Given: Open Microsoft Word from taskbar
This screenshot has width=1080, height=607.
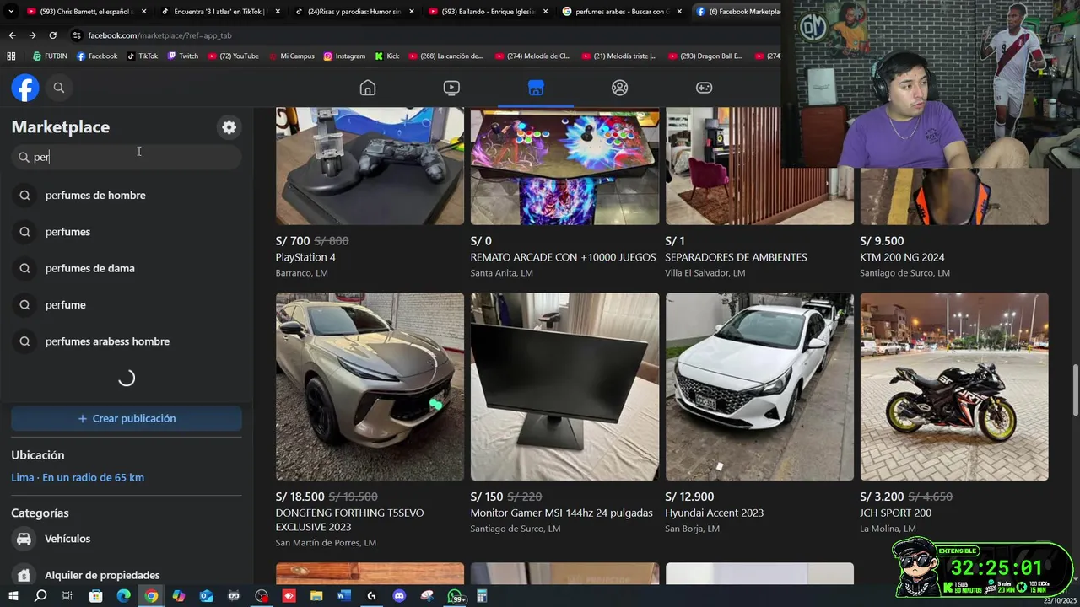Looking at the screenshot, I should tap(344, 596).
